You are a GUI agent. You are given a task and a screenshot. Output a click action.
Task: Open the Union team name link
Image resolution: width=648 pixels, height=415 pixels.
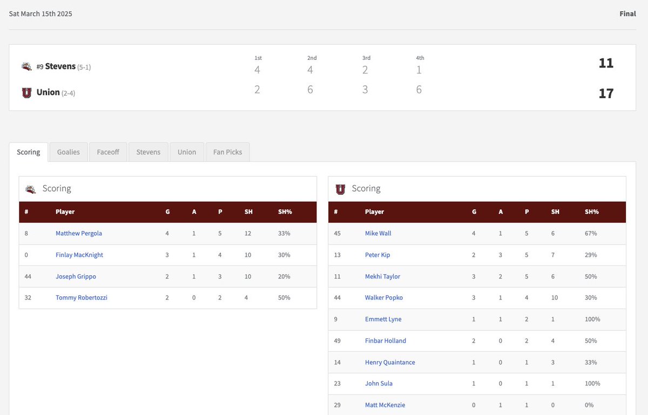tap(48, 92)
